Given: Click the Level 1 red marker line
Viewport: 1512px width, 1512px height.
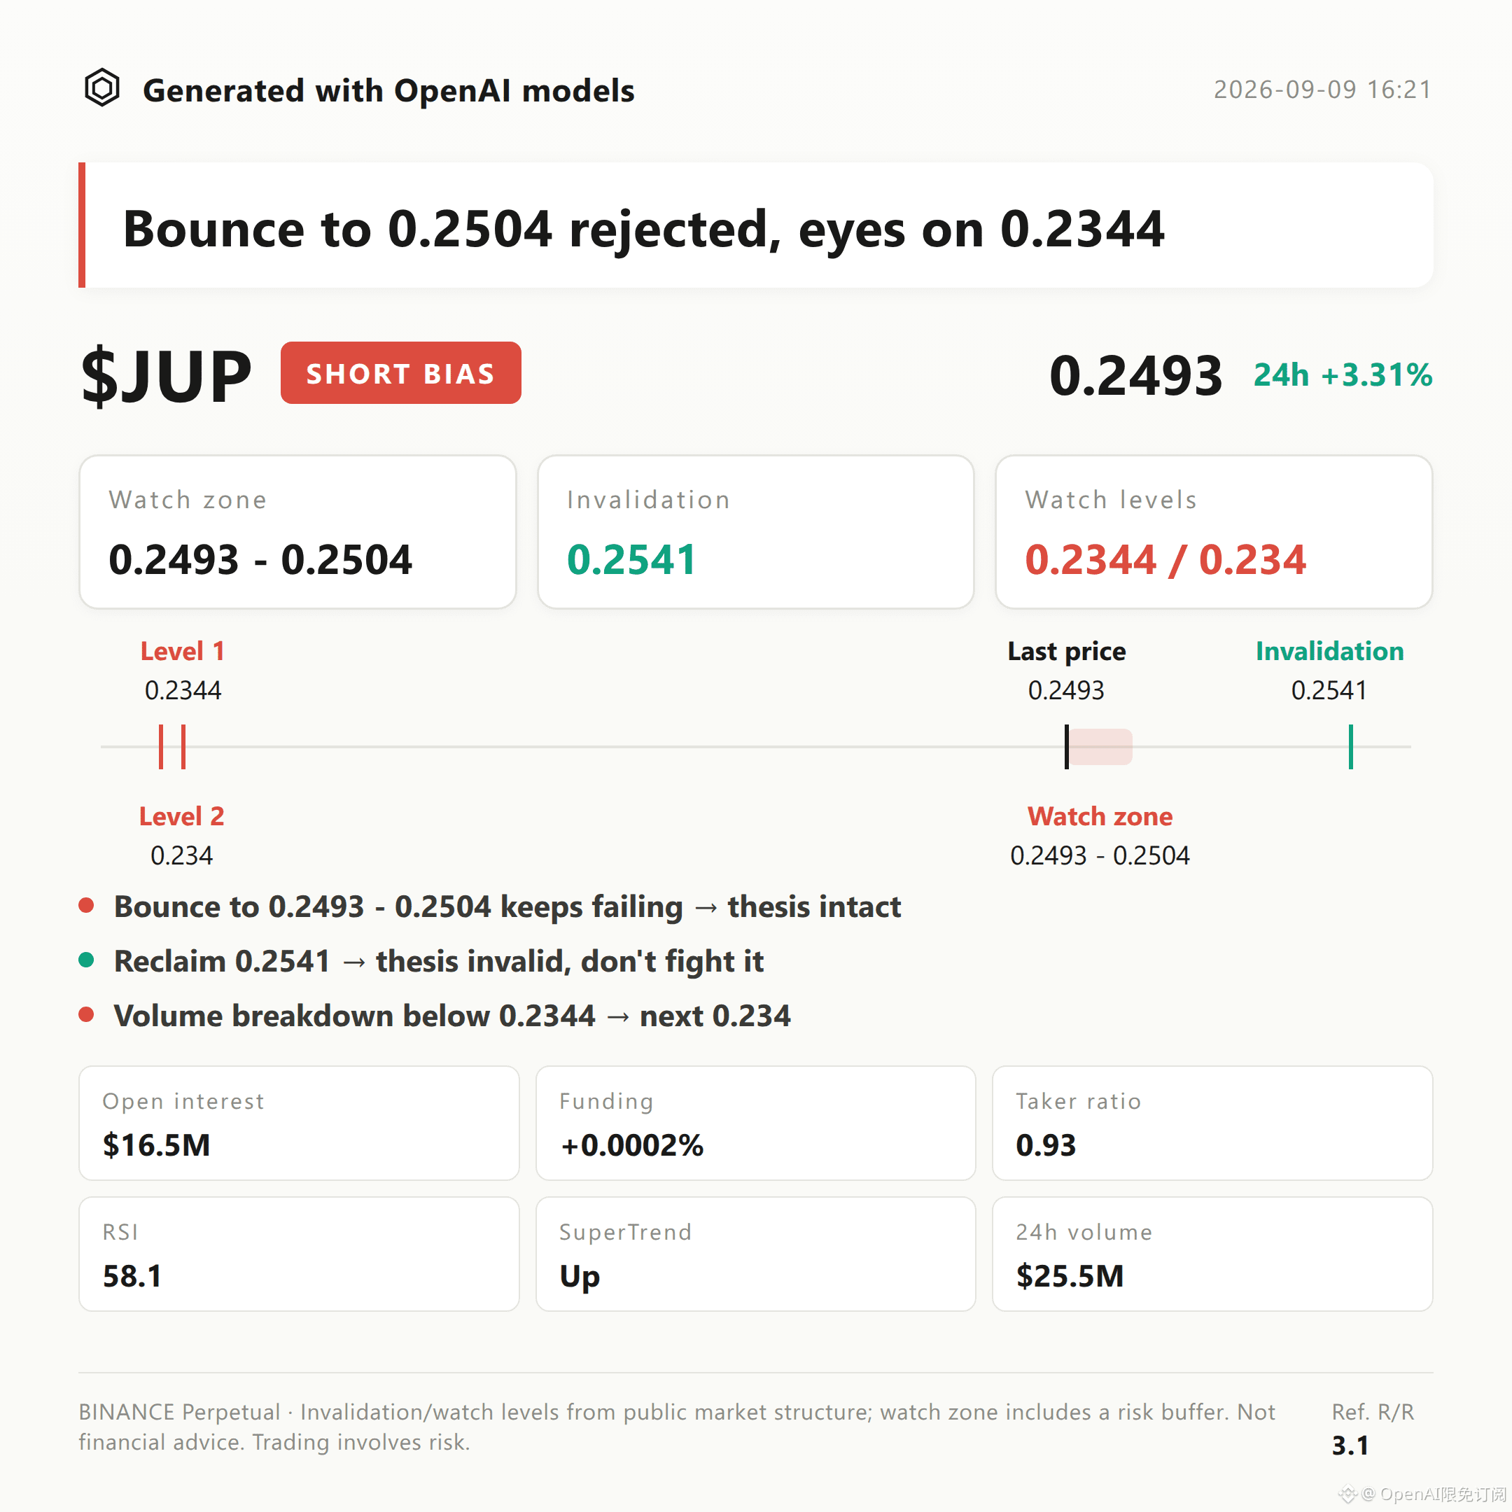Looking at the screenshot, I should (x=183, y=747).
